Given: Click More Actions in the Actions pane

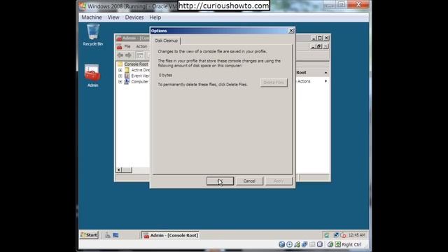Looking at the screenshot, I should 304,81.
